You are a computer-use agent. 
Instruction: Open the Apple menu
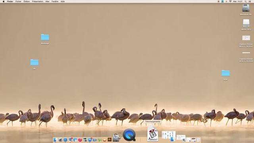coord(4,1)
